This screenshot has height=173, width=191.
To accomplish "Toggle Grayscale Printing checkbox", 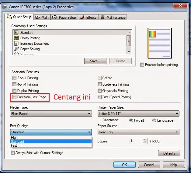I will (x=99, y=91).
